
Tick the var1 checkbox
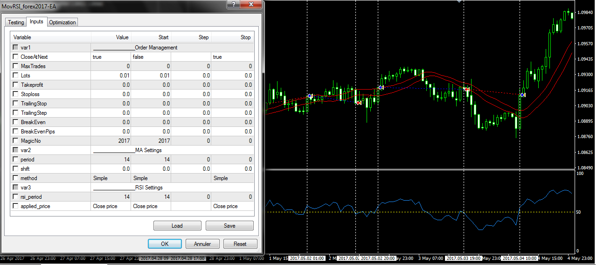coord(16,48)
